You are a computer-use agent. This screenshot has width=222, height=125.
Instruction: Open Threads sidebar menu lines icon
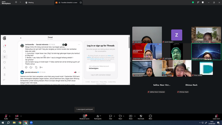pos(4,80)
